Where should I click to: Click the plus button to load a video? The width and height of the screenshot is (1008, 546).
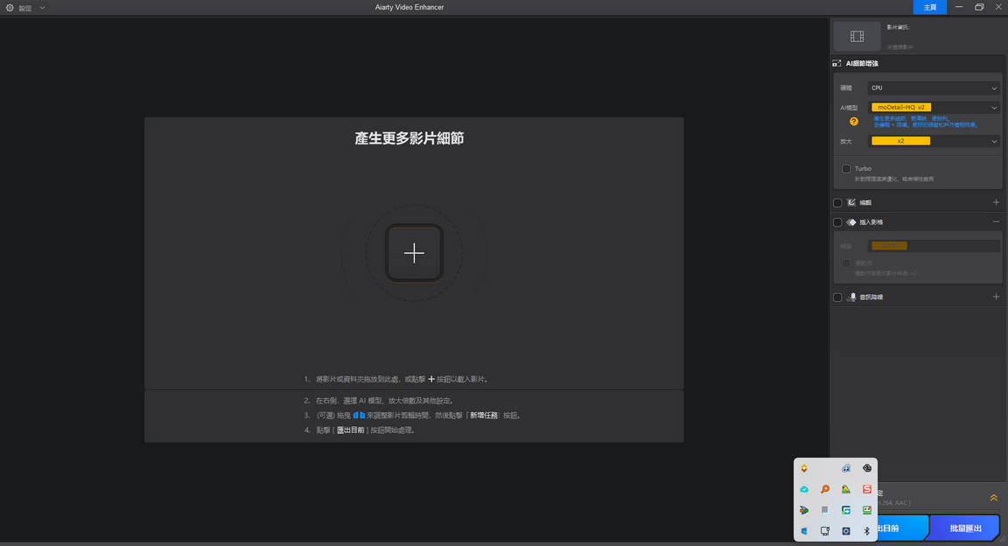(x=414, y=252)
